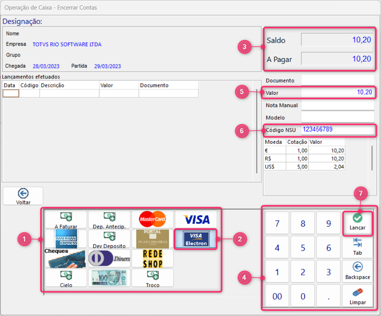Tap the double zero 00 key
381x316 pixels.
click(x=277, y=296)
